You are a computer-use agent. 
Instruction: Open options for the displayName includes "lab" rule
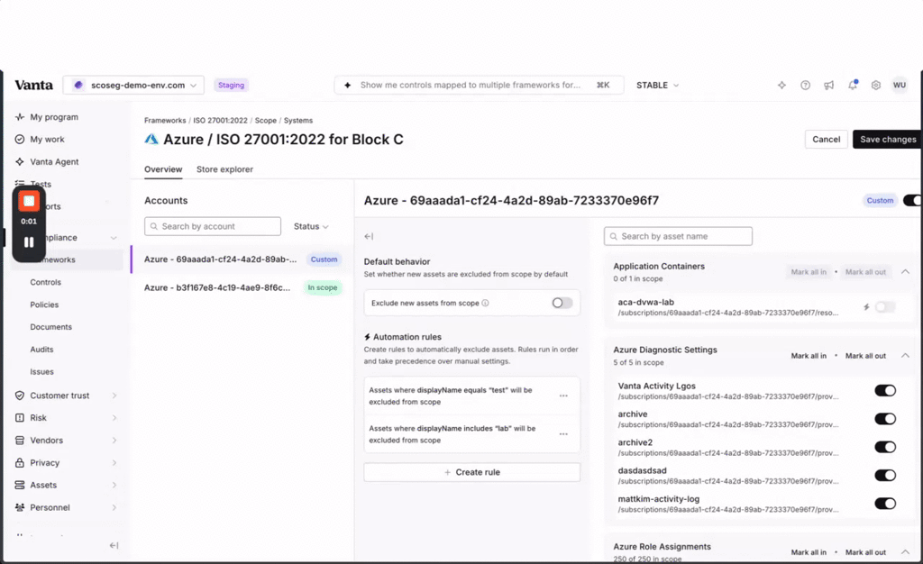(x=563, y=434)
